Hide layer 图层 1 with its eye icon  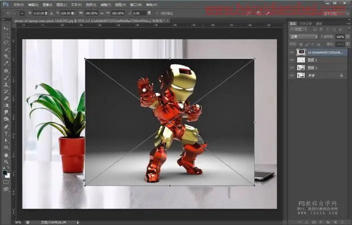tap(292, 68)
